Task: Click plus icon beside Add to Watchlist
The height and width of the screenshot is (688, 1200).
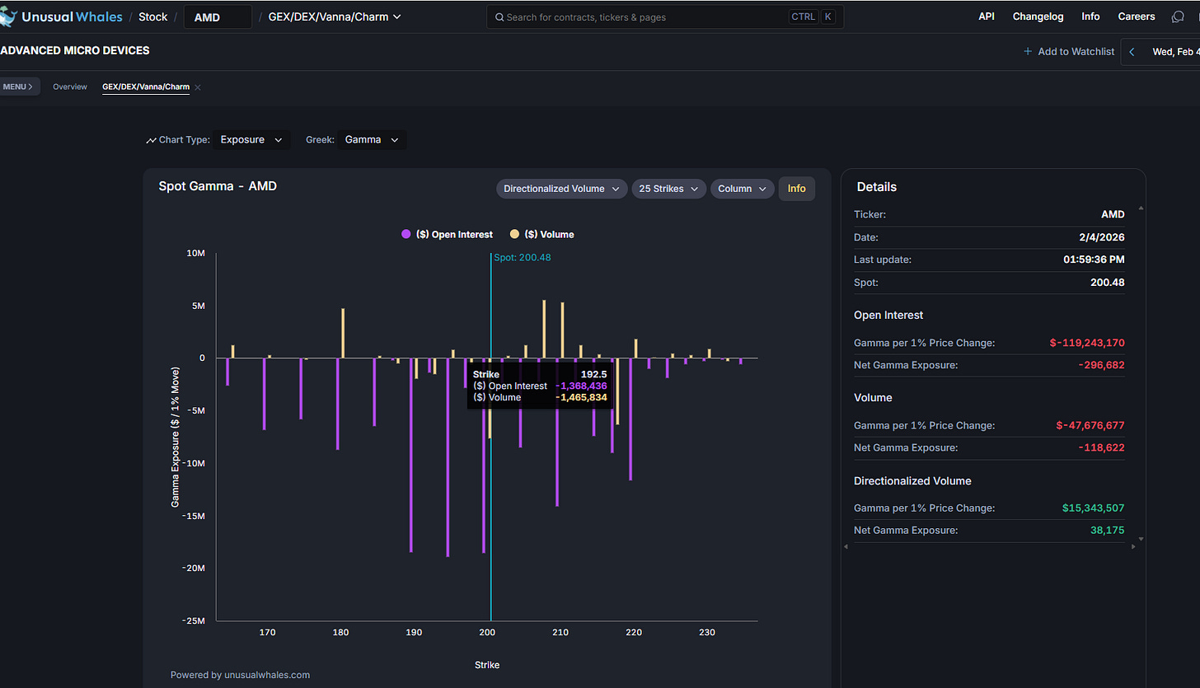Action: (x=1028, y=51)
